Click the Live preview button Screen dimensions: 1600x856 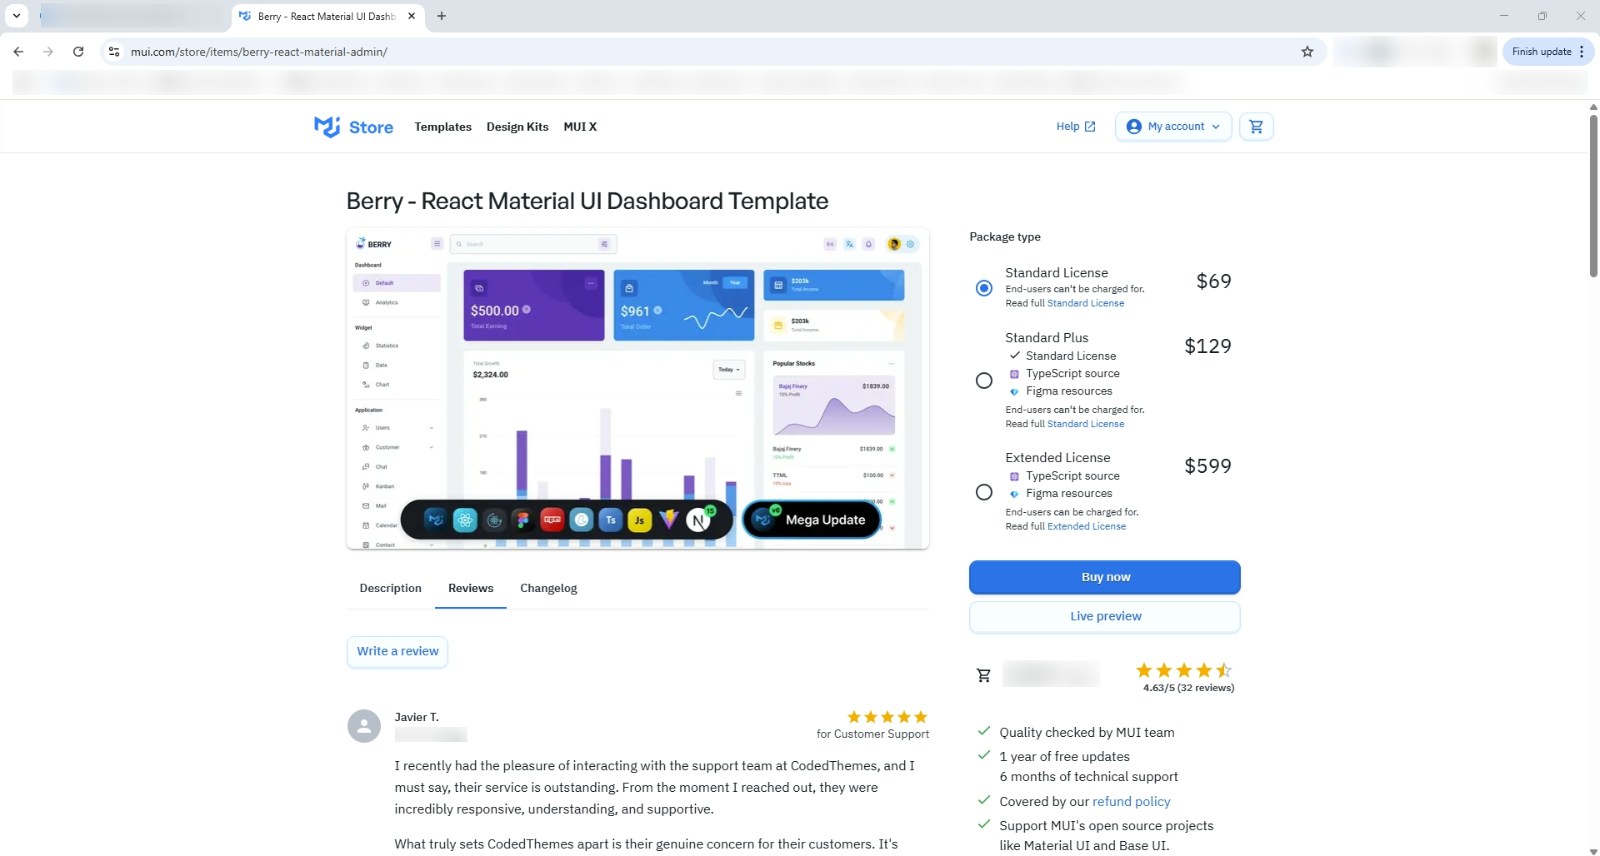[1105, 616]
